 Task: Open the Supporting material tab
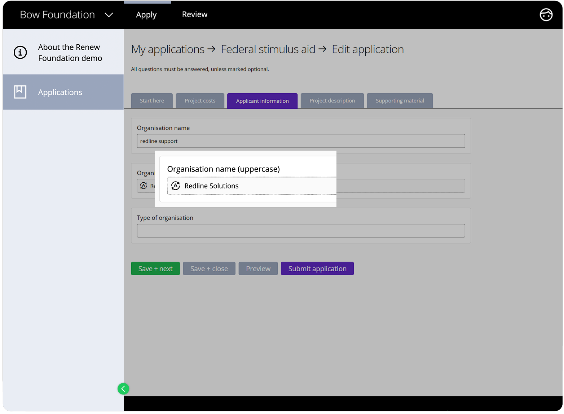400,101
